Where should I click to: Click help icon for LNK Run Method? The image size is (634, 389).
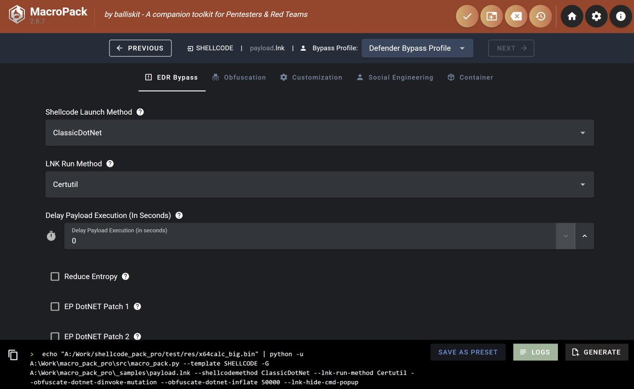click(110, 164)
